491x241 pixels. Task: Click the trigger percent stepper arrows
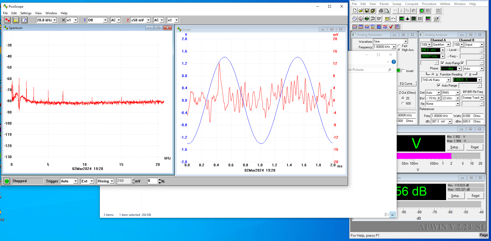click(x=160, y=181)
